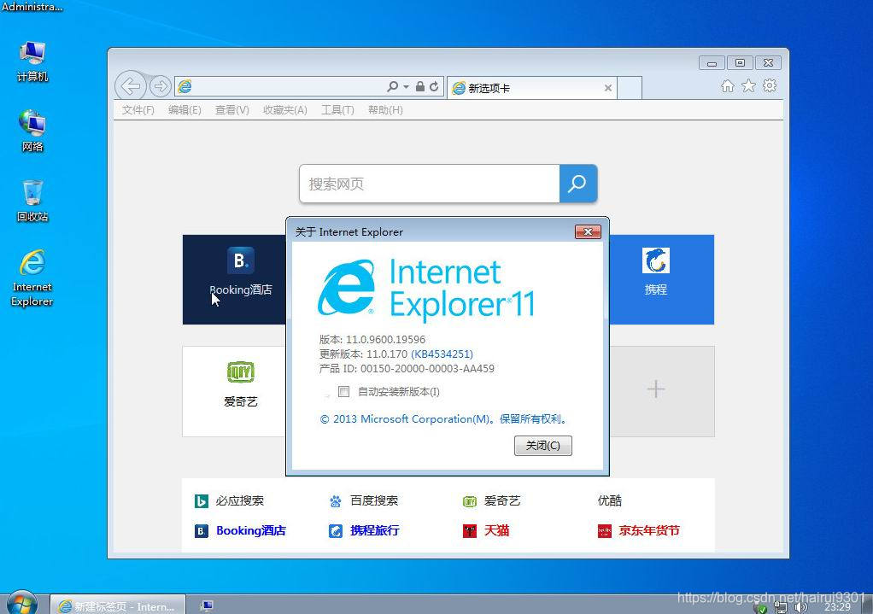Click the Bing icon beside 必应搜索
This screenshot has height=614, width=873.
201,501
